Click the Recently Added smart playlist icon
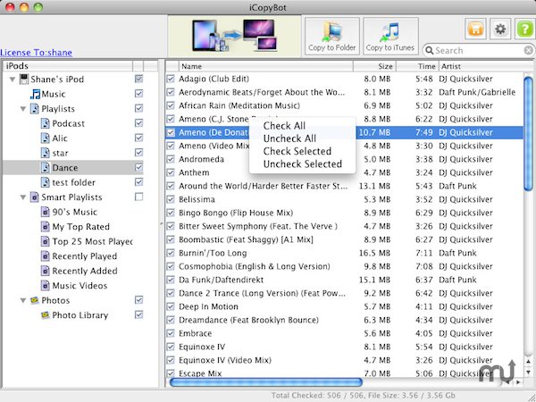Image resolution: width=536 pixels, height=402 pixels. pyautogui.click(x=46, y=271)
